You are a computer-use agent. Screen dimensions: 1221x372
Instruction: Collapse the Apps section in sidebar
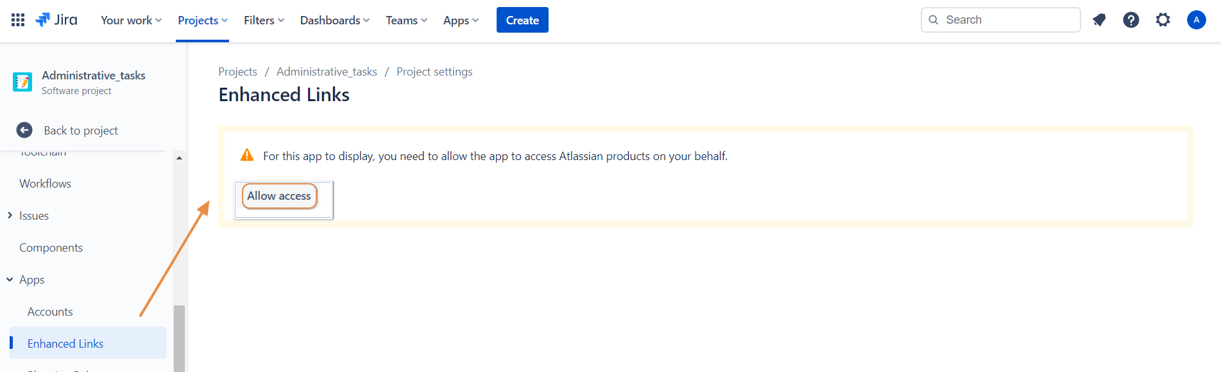[10, 280]
